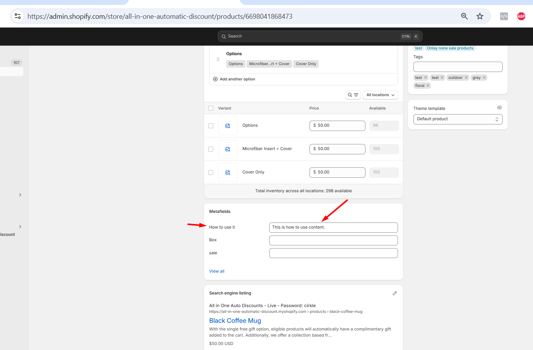533x350 pixels.
Task: Click the search magnifier icon in Shopify bar
Action: 224,36
